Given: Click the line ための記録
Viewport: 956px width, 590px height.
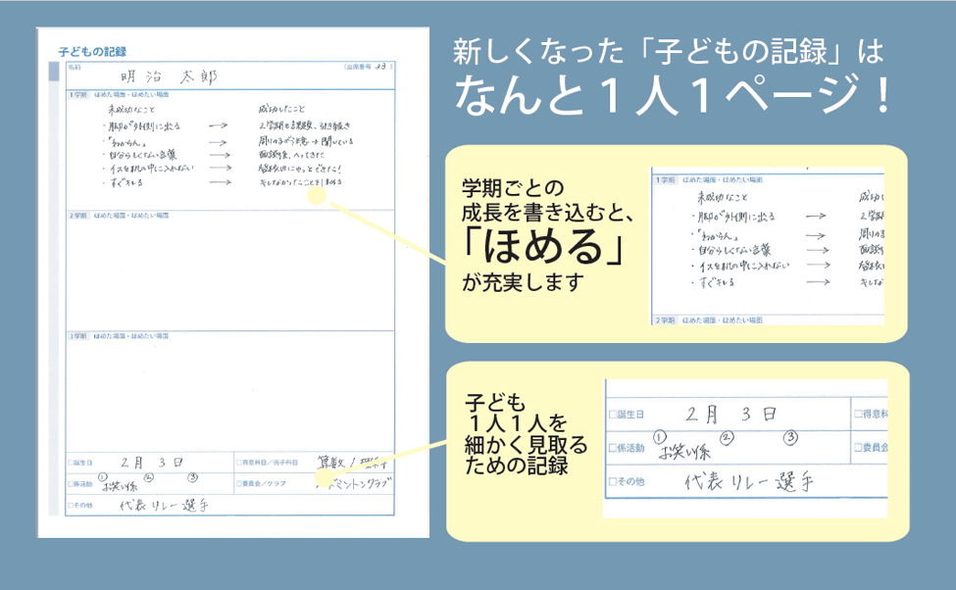Looking at the screenshot, I should (517, 466).
